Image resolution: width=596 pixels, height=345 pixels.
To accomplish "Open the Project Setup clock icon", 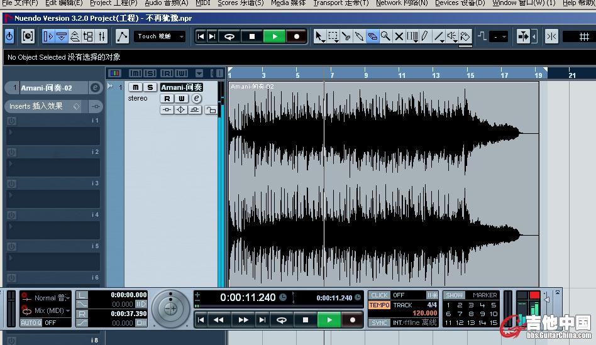I will 28,36.
